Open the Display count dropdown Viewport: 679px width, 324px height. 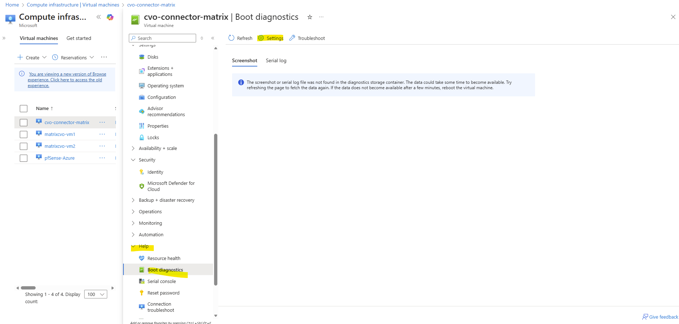pyautogui.click(x=96, y=294)
